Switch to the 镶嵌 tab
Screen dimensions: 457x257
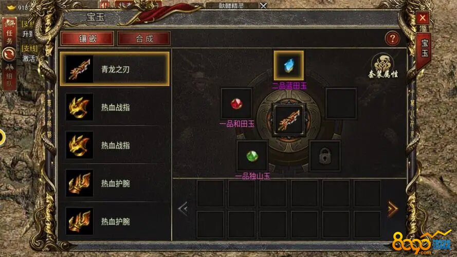[87, 39]
